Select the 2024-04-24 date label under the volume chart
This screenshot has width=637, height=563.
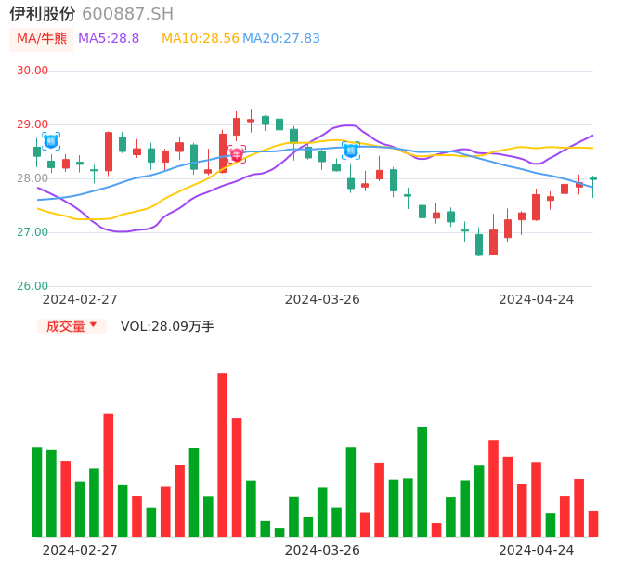coord(537,550)
